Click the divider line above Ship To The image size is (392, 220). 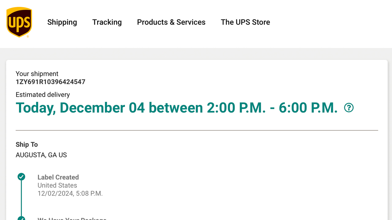coord(197,130)
